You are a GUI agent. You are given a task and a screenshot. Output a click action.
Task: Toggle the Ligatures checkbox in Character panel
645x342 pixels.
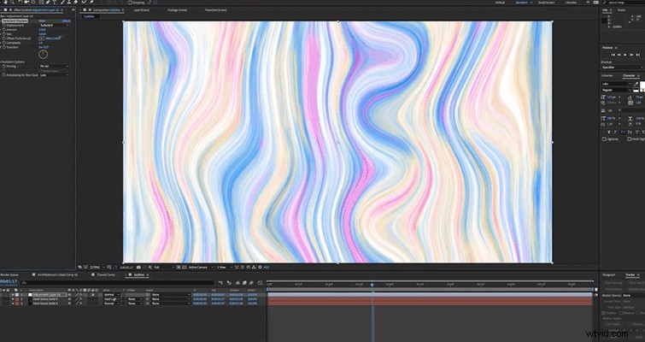point(604,139)
